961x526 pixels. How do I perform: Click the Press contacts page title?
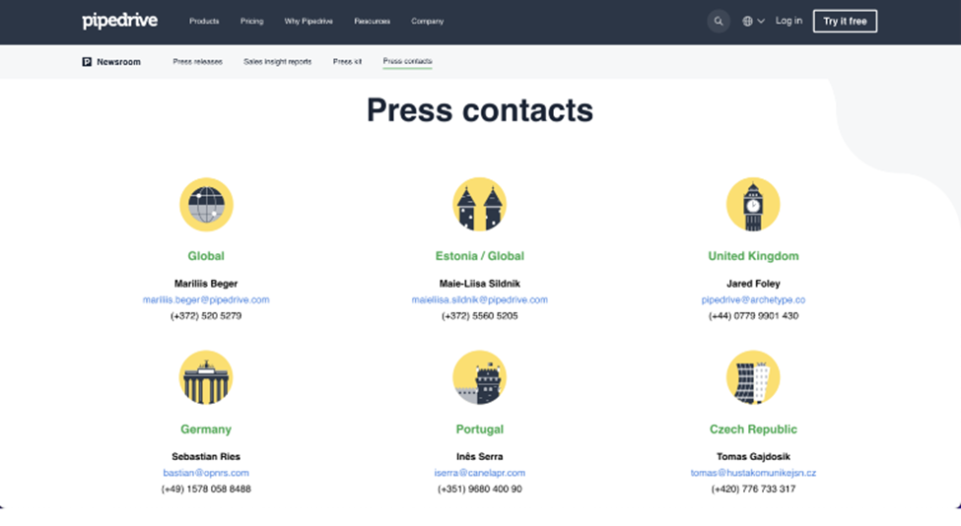pyautogui.click(x=480, y=110)
